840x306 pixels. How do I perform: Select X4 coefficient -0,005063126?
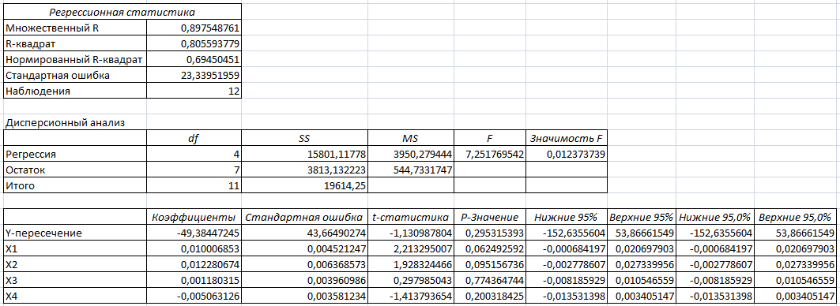(194, 296)
